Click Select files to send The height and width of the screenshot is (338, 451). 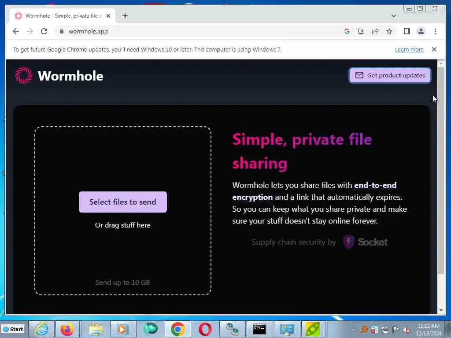(123, 202)
